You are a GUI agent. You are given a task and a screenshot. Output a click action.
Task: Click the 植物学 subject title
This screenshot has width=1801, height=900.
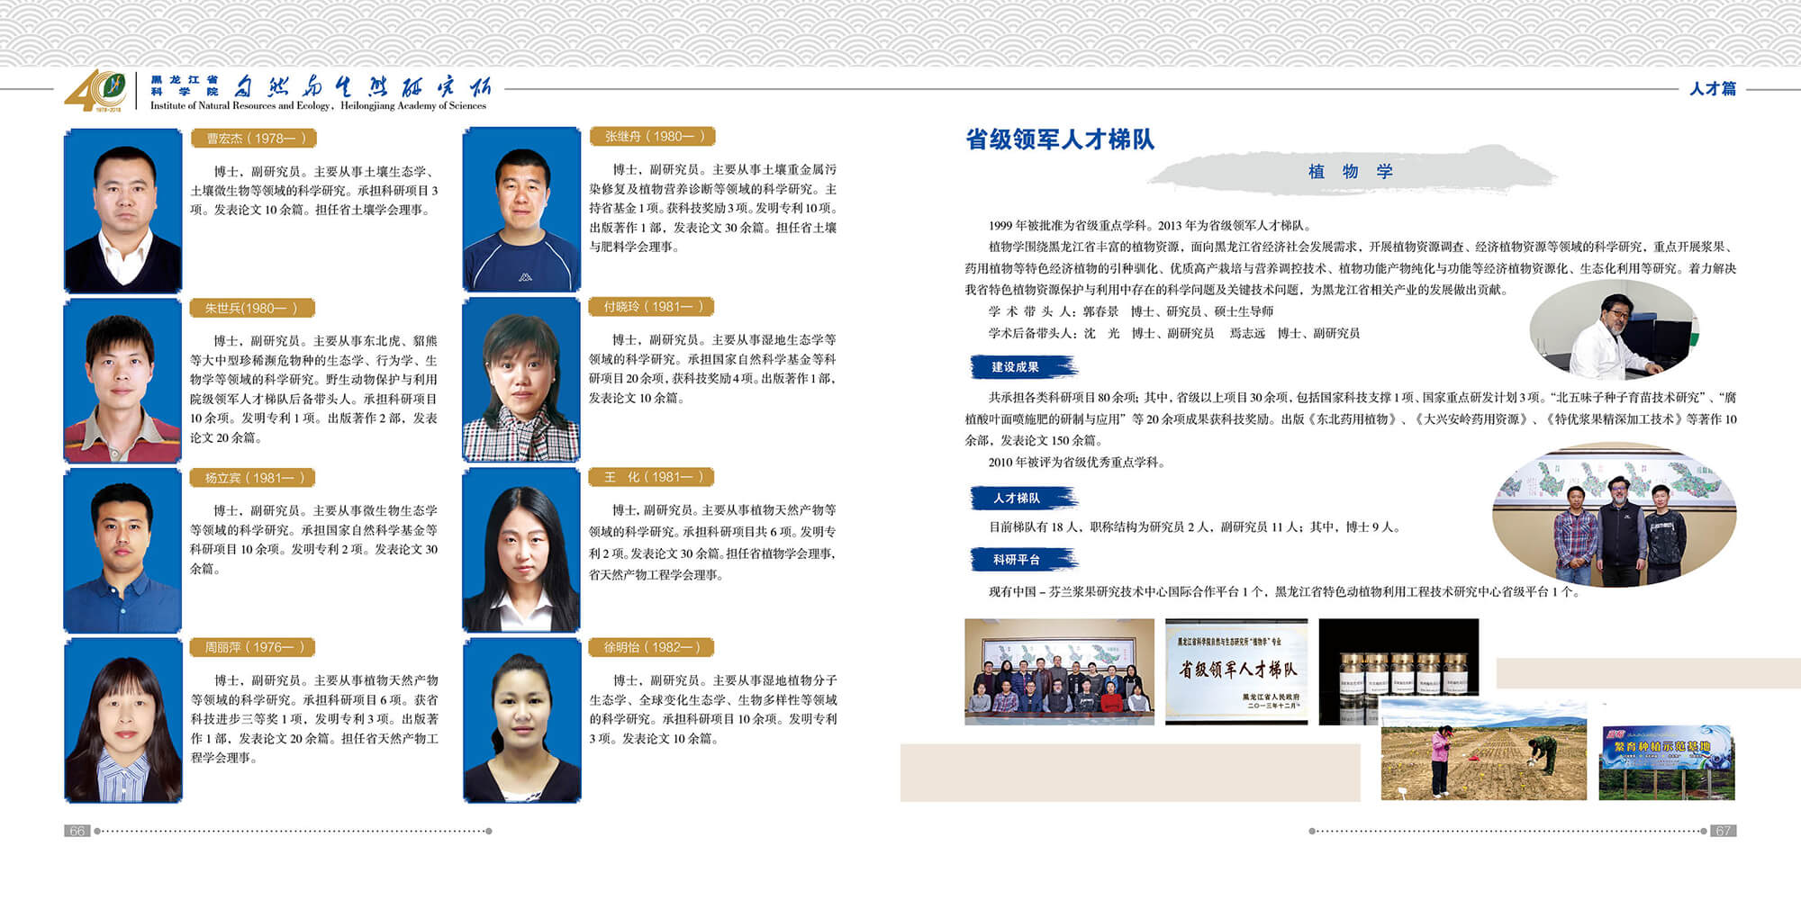tap(1351, 171)
